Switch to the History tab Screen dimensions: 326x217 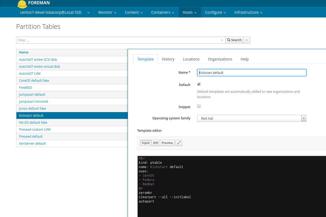coord(168,59)
